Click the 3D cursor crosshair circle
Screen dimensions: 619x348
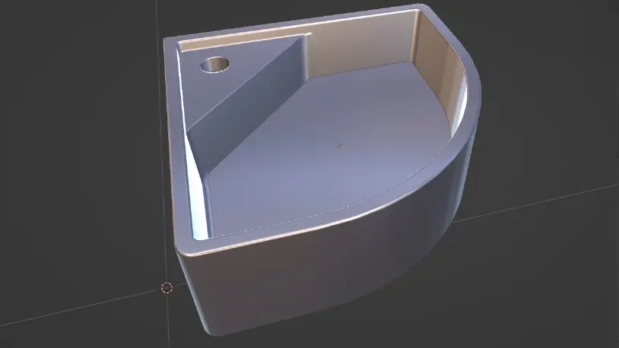click(x=167, y=287)
